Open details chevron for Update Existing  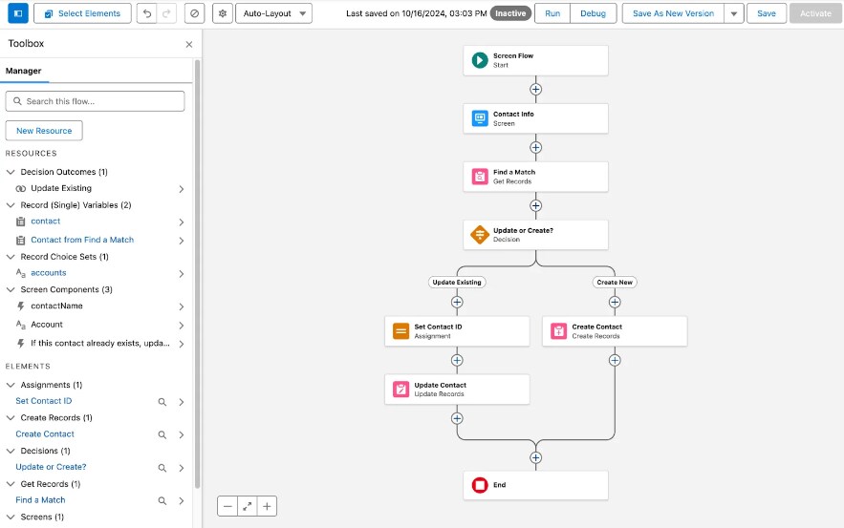(182, 189)
